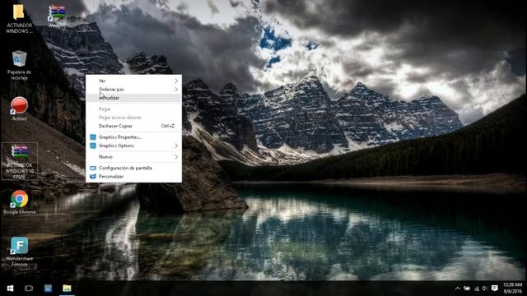Launch the Action! red recorder shortcut
Image resolution: width=527 pixels, height=296 pixels.
click(x=19, y=109)
